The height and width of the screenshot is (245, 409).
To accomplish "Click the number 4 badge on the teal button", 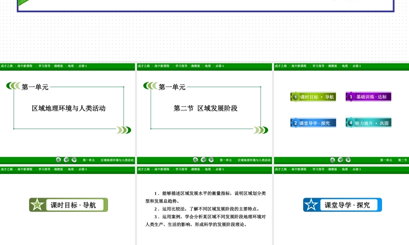I will [x=351, y=122].
